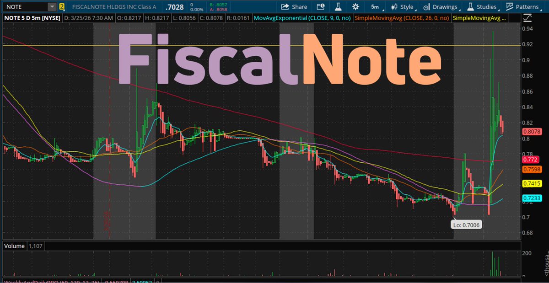This screenshot has width=549, height=283.
Task: Click the yellow number 2 link badge
Action: [x=62, y=7]
